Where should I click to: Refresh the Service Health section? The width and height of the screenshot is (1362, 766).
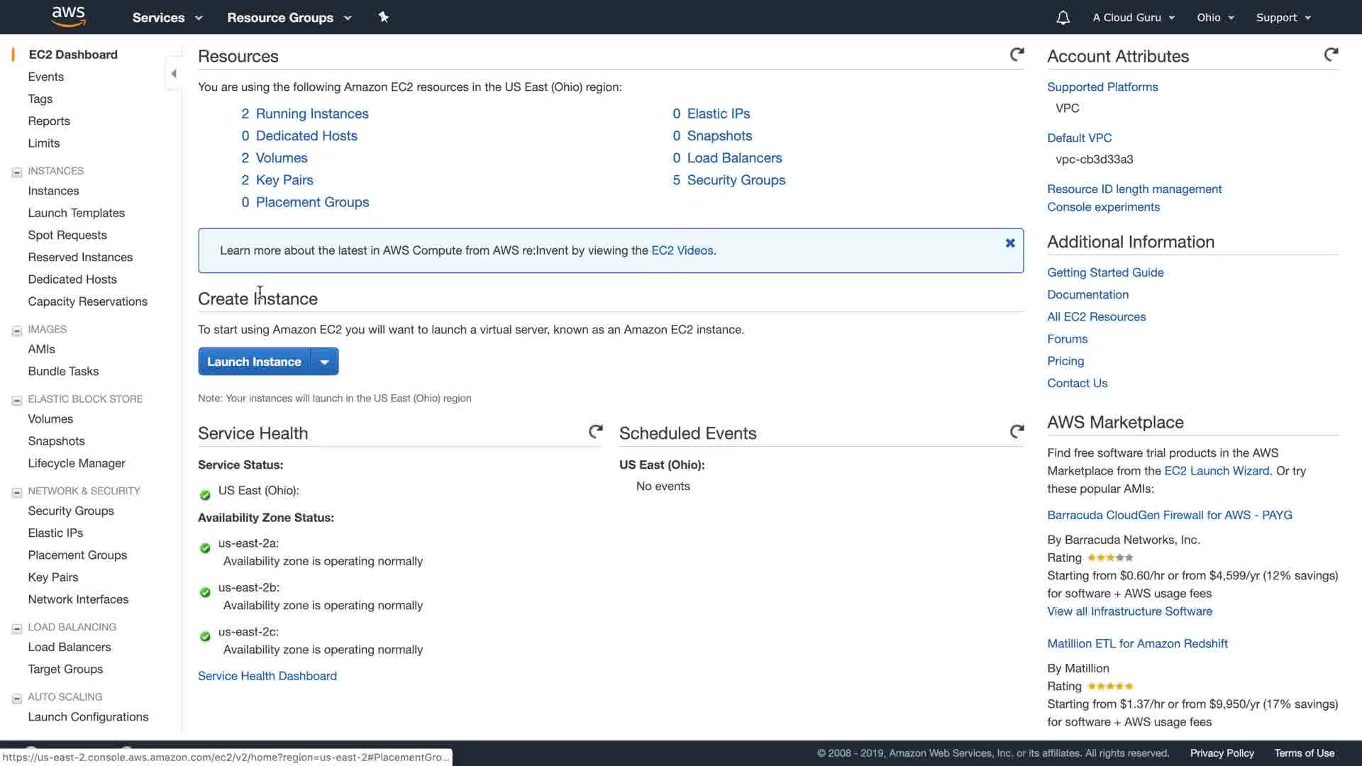point(596,431)
